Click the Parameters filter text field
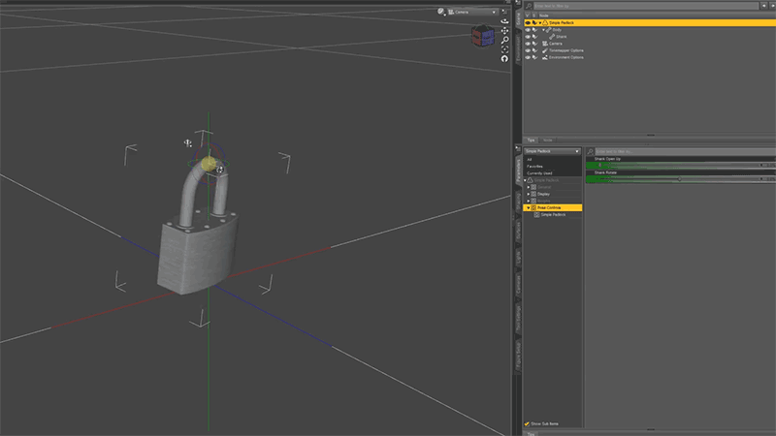The image size is (776, 436). pyautogui.click(x=685, y=151)
